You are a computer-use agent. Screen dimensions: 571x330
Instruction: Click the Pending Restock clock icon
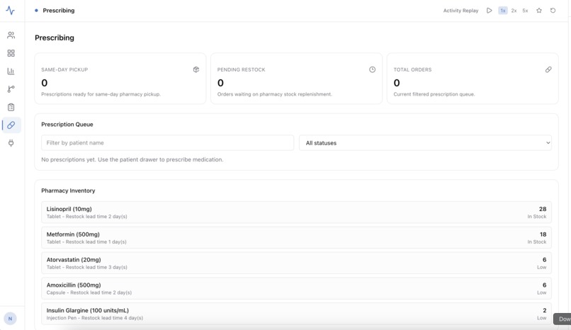coord(372,69)
